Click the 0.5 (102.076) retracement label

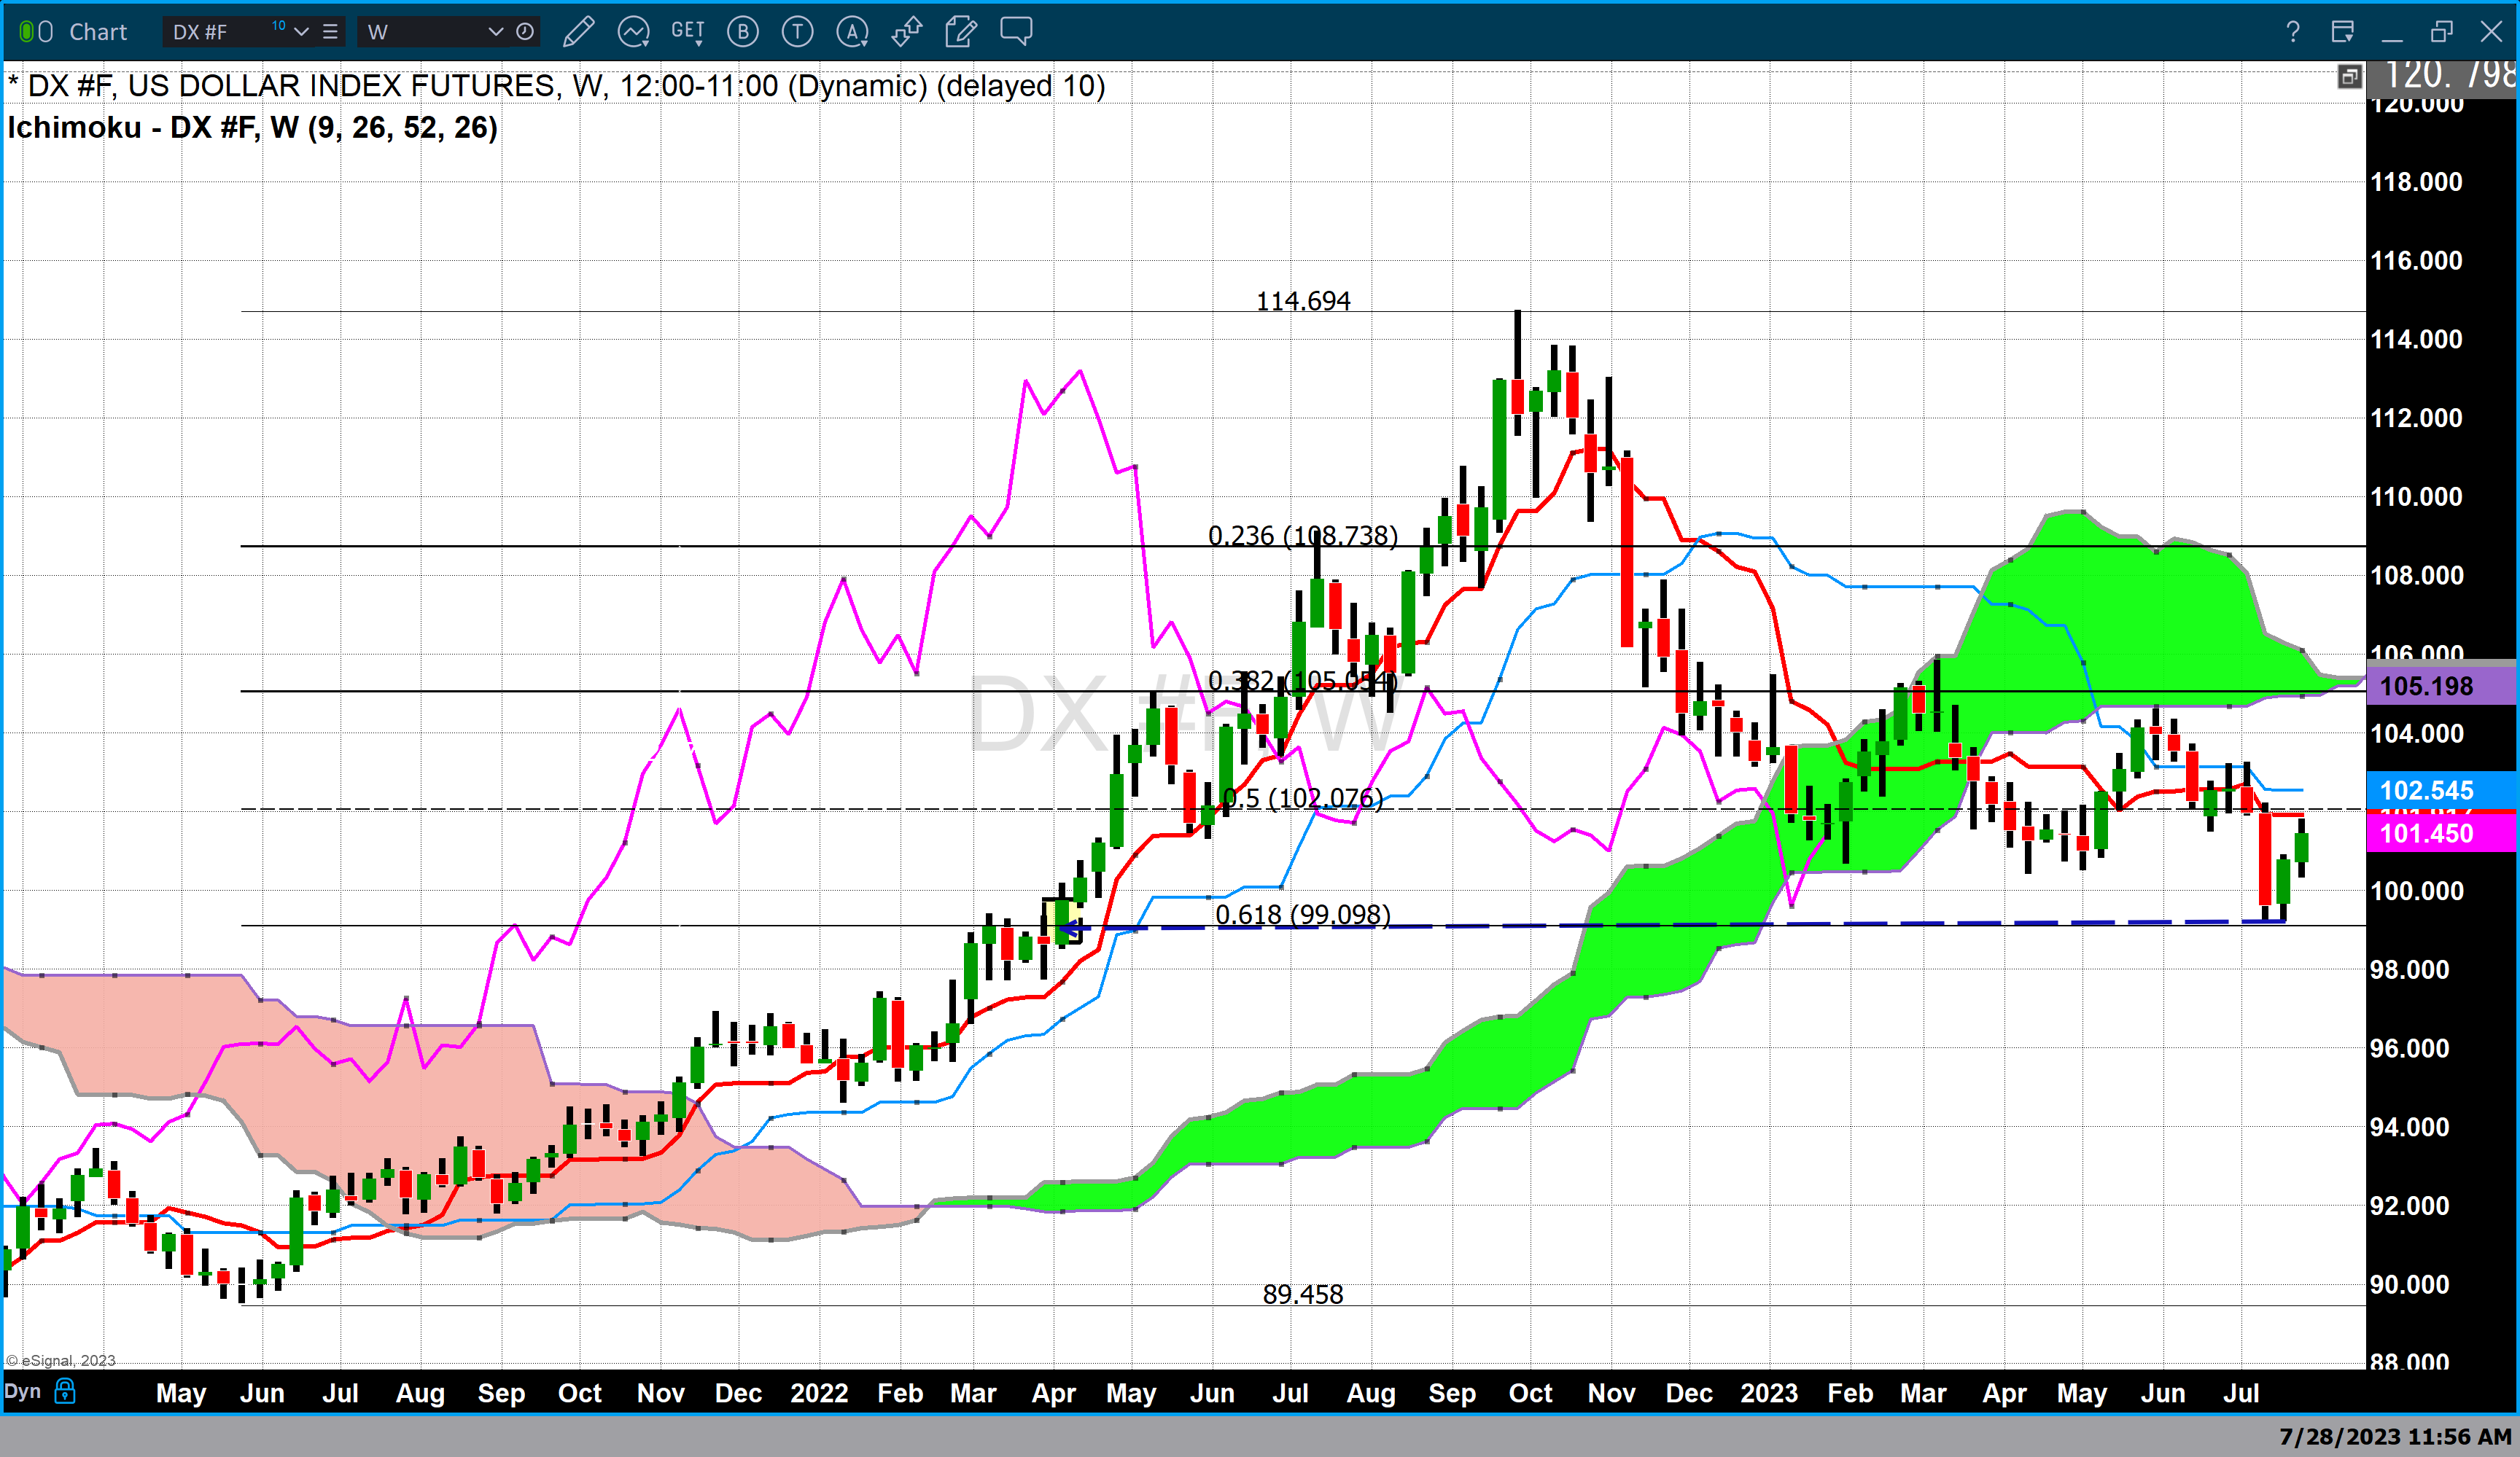(x=1303, y=798)
